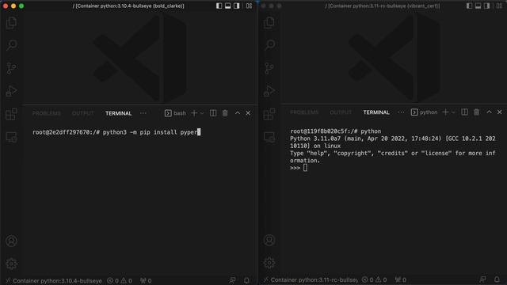The height and width of the screenshot is (285, 507).
Task: Open Source Control in right window
Action: coord(269,68)
